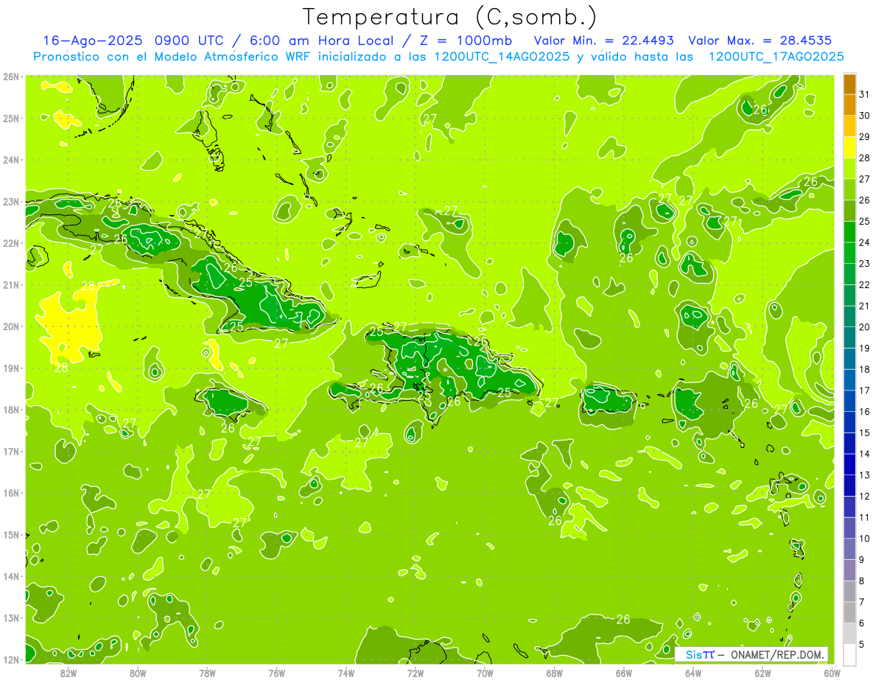The height and width of the screenshot is (683, 884).
Task: Click color scale value '23'
Action: click(x=865, y=264)
